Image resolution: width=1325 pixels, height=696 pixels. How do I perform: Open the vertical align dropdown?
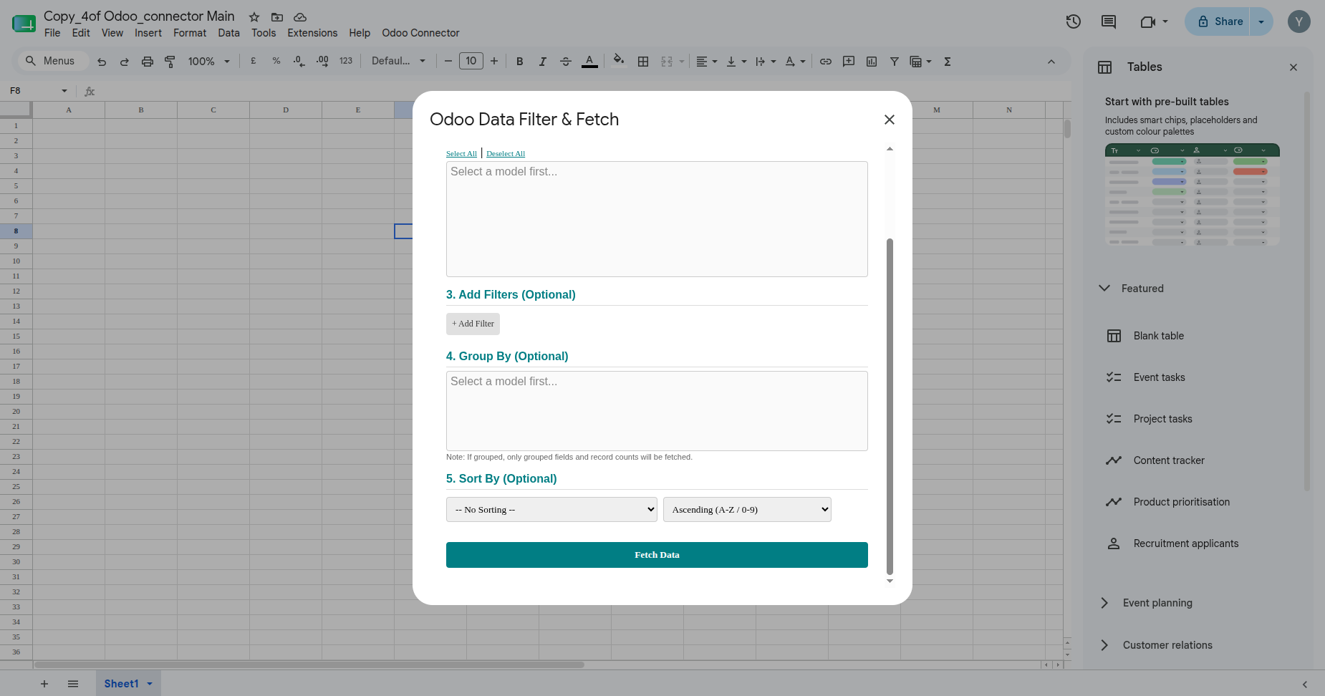point(736,62)
